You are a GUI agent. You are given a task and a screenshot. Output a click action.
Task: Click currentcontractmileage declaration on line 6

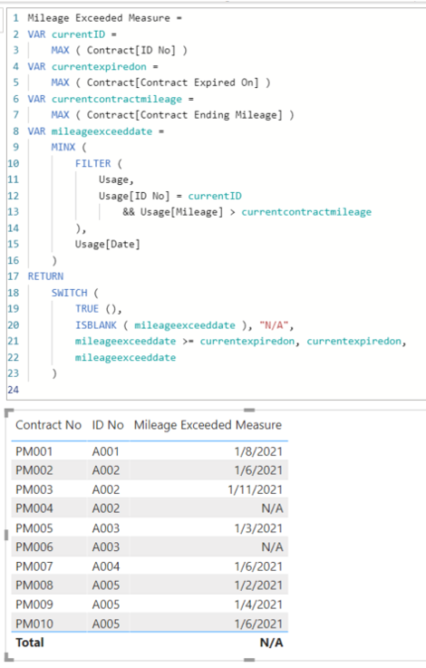[x=117, y=99]
